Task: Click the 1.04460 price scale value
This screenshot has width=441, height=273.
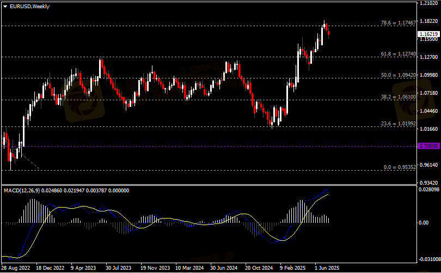Action: click(x=428, y=111)
